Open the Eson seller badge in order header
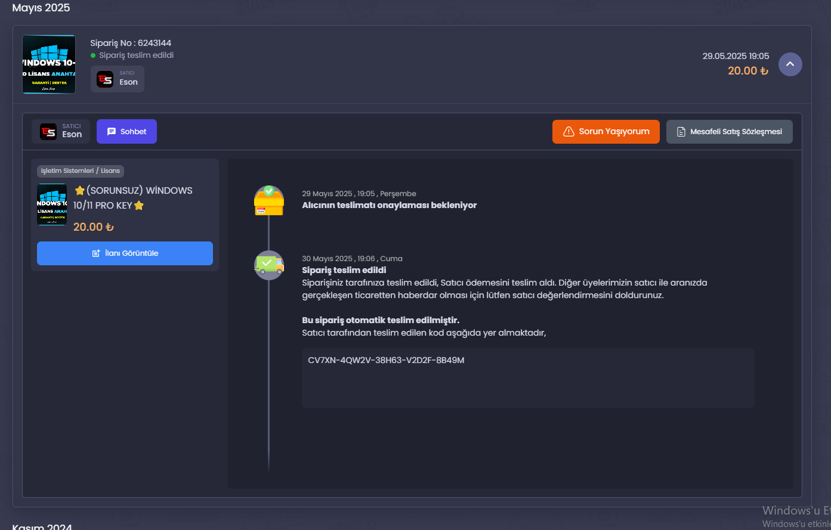The width and height of the screenshot is (831, 530). (118, 79)
